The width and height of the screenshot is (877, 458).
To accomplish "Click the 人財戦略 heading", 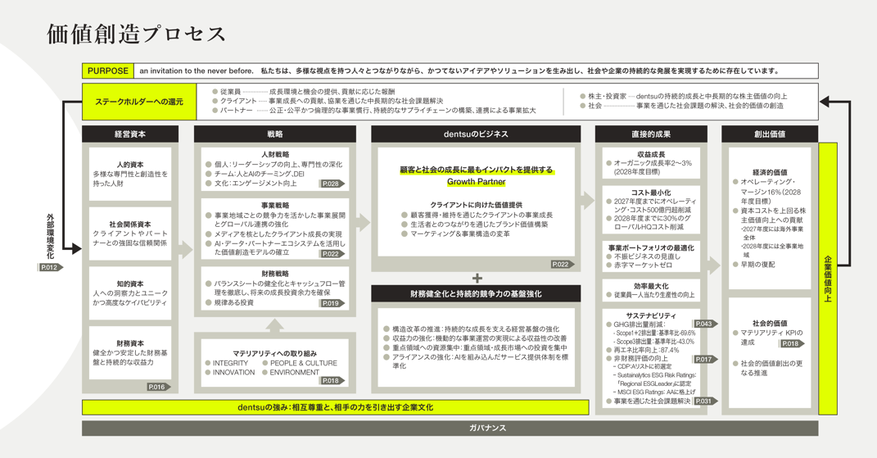I will coord(275,155).
